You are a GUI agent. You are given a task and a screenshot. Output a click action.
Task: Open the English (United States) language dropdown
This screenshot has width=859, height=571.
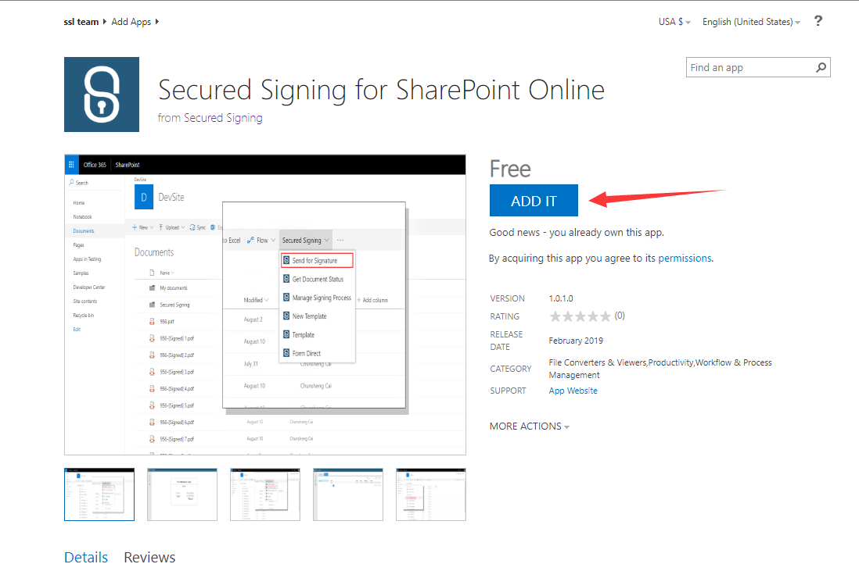[x=751, y=22]
